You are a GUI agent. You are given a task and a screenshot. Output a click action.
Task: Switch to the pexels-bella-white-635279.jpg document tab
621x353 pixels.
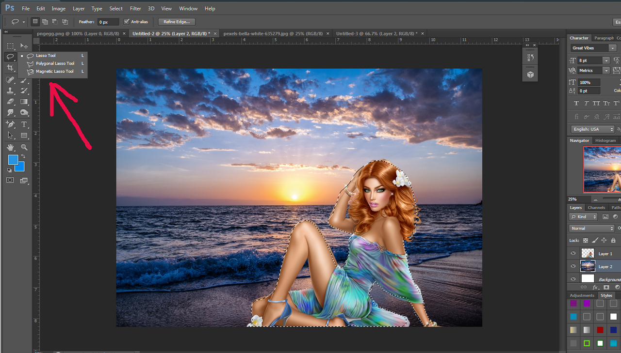coord(273,33)
